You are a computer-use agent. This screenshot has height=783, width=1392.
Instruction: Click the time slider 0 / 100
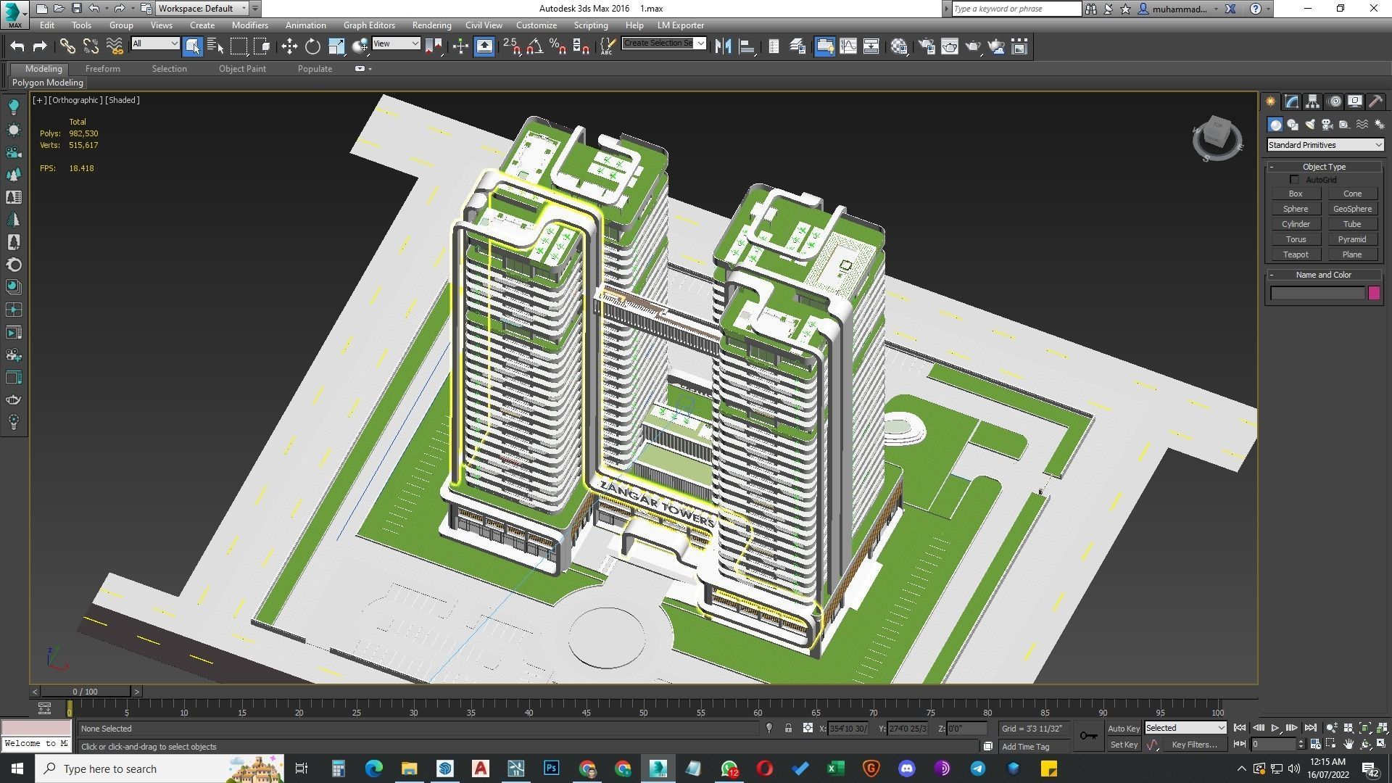[x=85, y=692]
